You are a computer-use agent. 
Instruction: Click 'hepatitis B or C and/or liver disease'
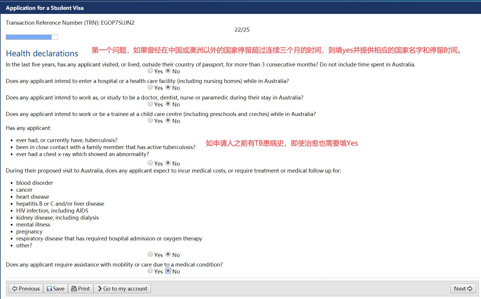tap(60, 204)
